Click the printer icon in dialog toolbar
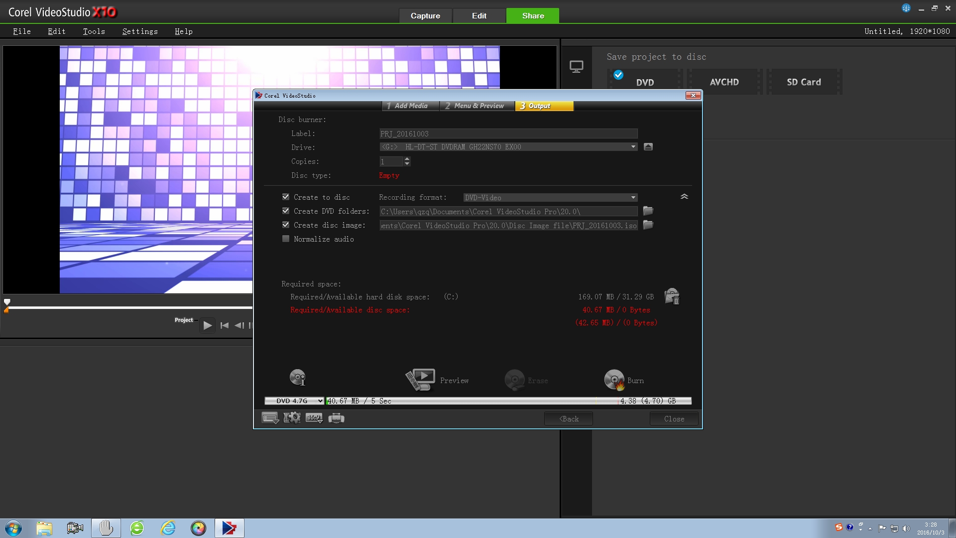The width and height of the screenshot is (956, 538). 337,418
